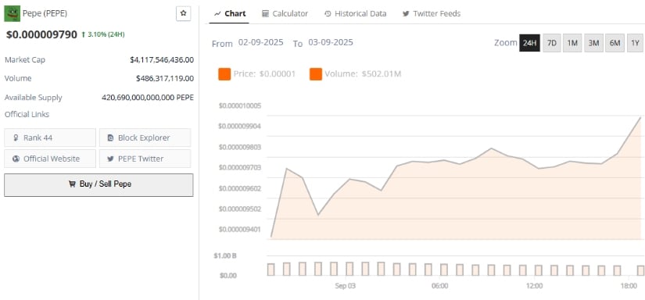The image size is (645, 300).
Task: Click the Buy / Sell Pepe button
Action: 99,184
